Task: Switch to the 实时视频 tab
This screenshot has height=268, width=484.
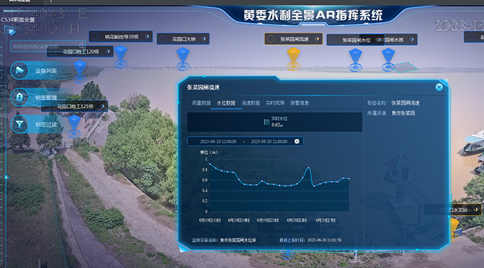Action: tap(274, 103)
